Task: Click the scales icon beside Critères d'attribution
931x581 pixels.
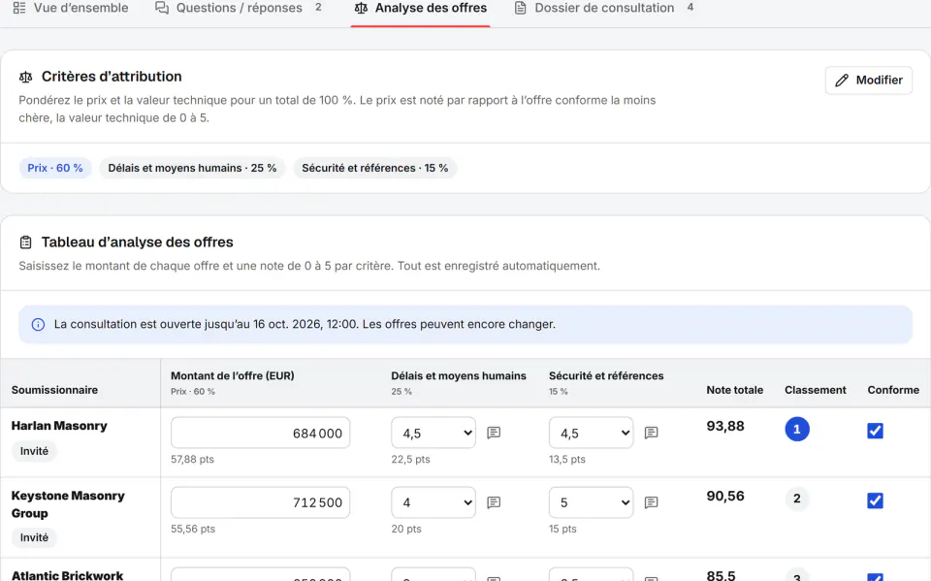Action: pos(25,77)
